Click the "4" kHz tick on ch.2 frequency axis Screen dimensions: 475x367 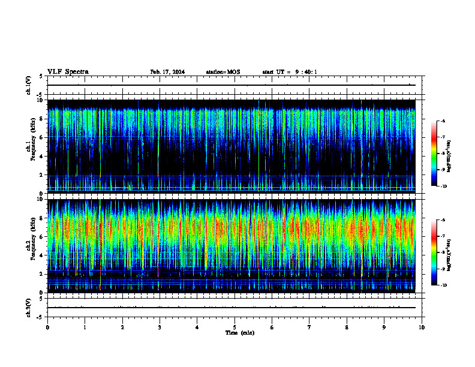(42, 255)
